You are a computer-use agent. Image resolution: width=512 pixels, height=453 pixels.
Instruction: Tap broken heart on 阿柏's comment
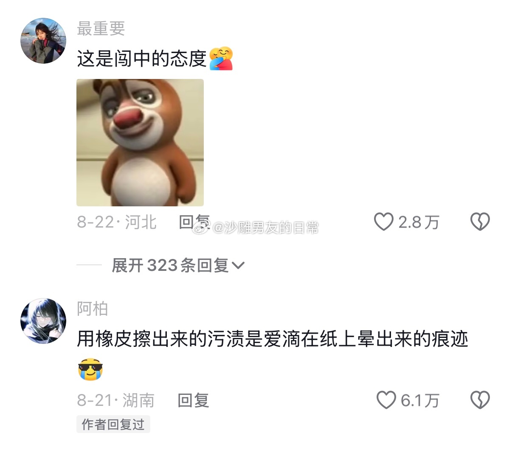[x=480, y=400]
